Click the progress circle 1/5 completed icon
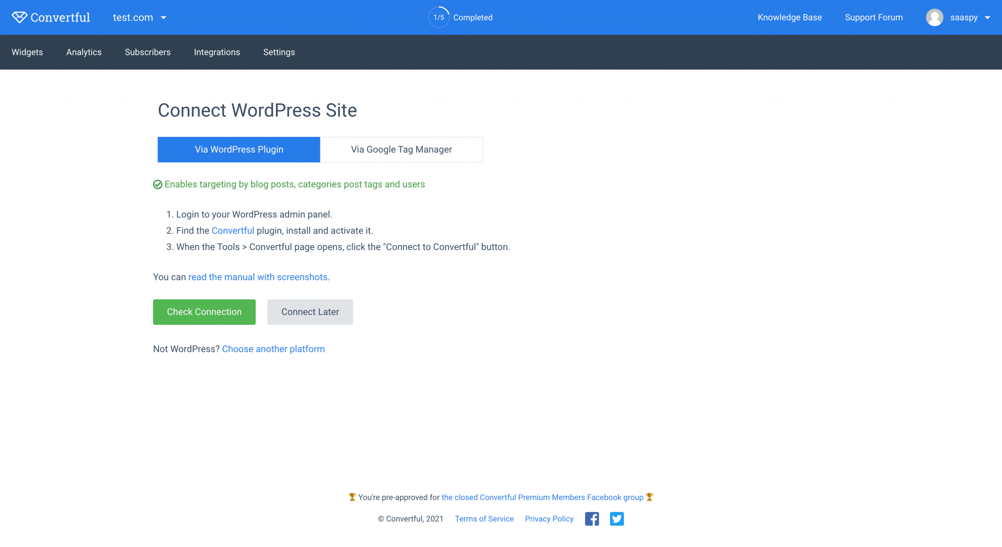Screen dimensions: 1002x547 pyautogui.click(x=438, y=18)
